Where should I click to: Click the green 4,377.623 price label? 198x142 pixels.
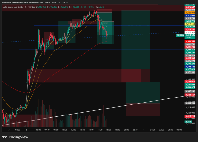(x=190, y=69)
